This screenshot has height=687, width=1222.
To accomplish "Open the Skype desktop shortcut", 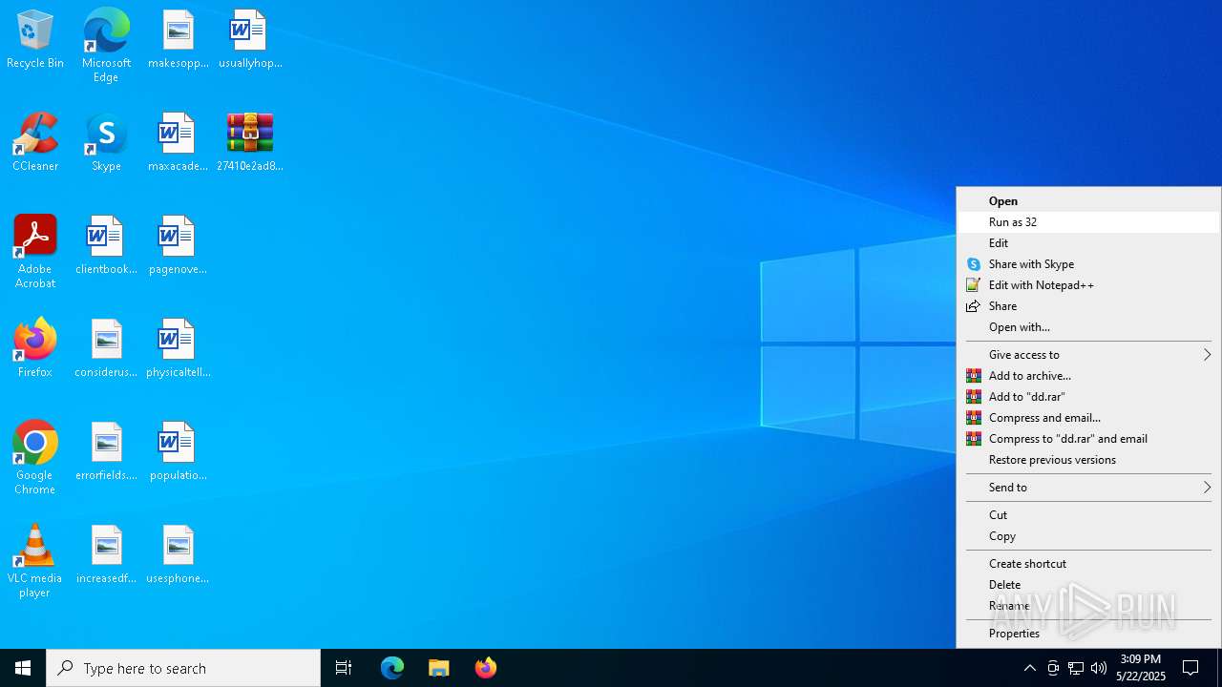I will tap(106, 143).
